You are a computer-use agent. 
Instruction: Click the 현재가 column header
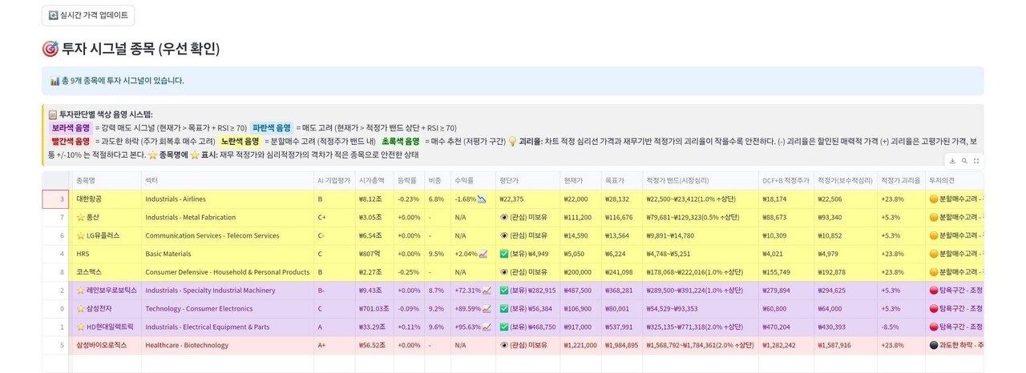click(582, 180)
